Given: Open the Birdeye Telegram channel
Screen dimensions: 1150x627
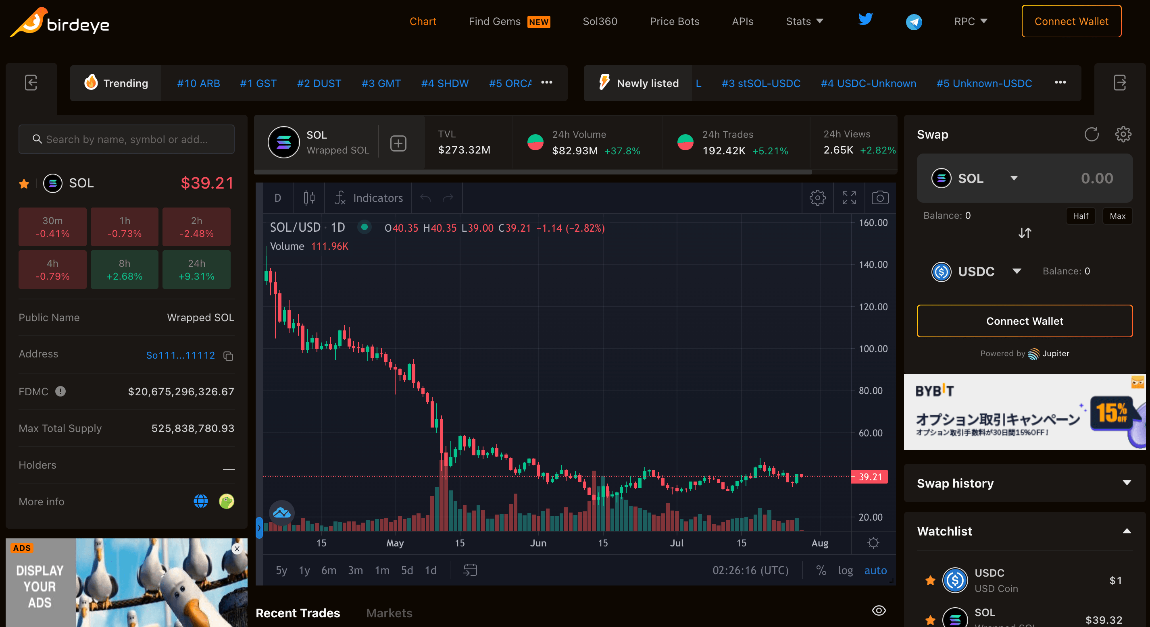Looking at the screenshot, I should [914, 22].
